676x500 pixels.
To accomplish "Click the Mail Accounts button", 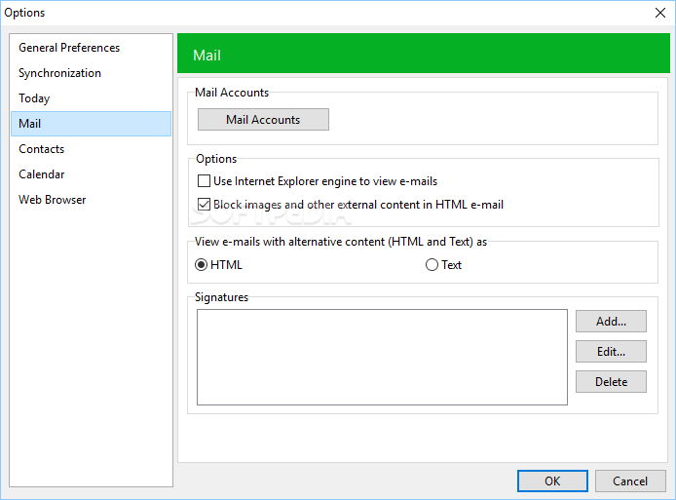I will click(x=263, y=120).
